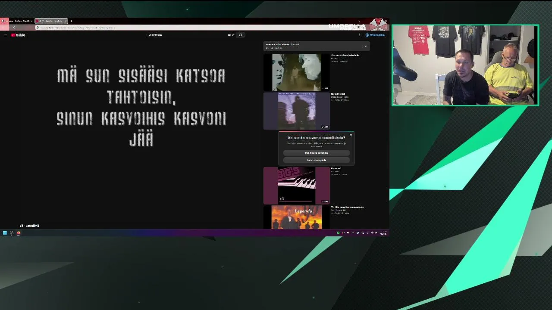Click the video title 'Yö - Lasisilmä'

click(x=29, y=226)
